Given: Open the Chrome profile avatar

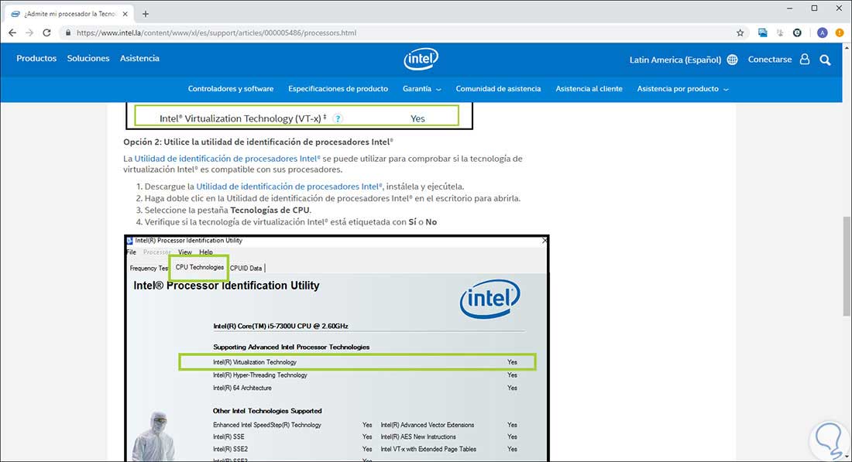Looking at the screenshot, I should click(822, 33).
